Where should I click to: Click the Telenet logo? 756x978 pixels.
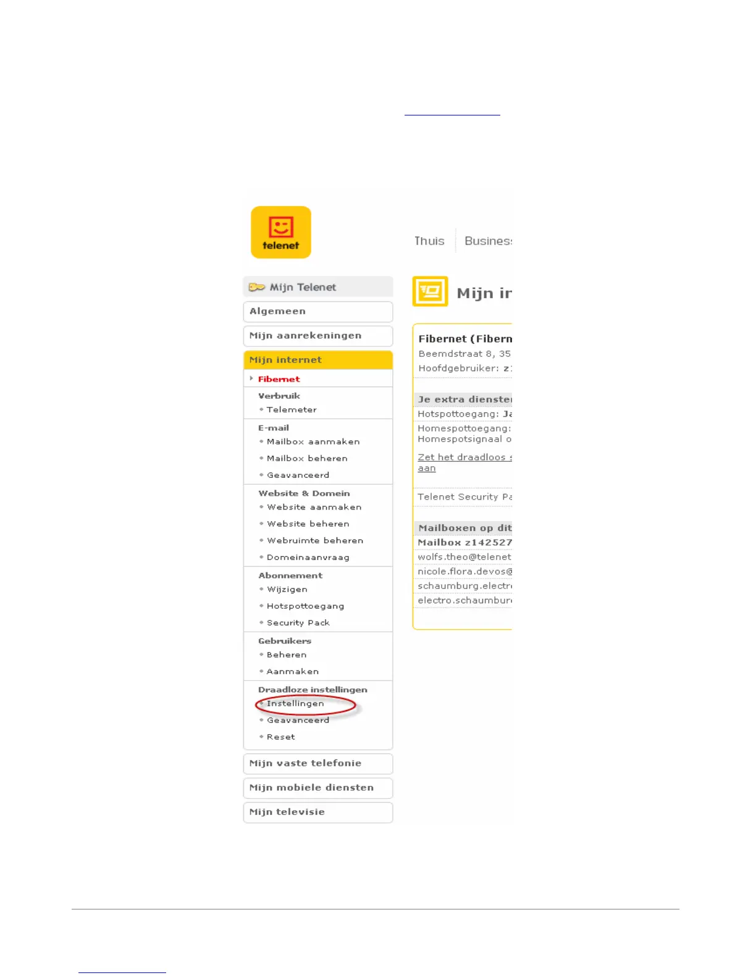(x=281, y=232)
